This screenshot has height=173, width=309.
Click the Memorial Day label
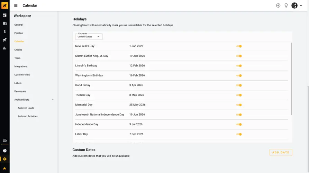pos(84,104)
